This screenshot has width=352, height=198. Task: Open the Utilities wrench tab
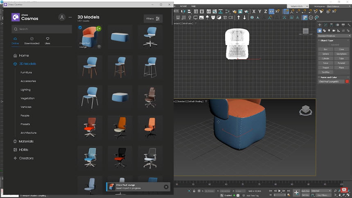pos(349,25)
